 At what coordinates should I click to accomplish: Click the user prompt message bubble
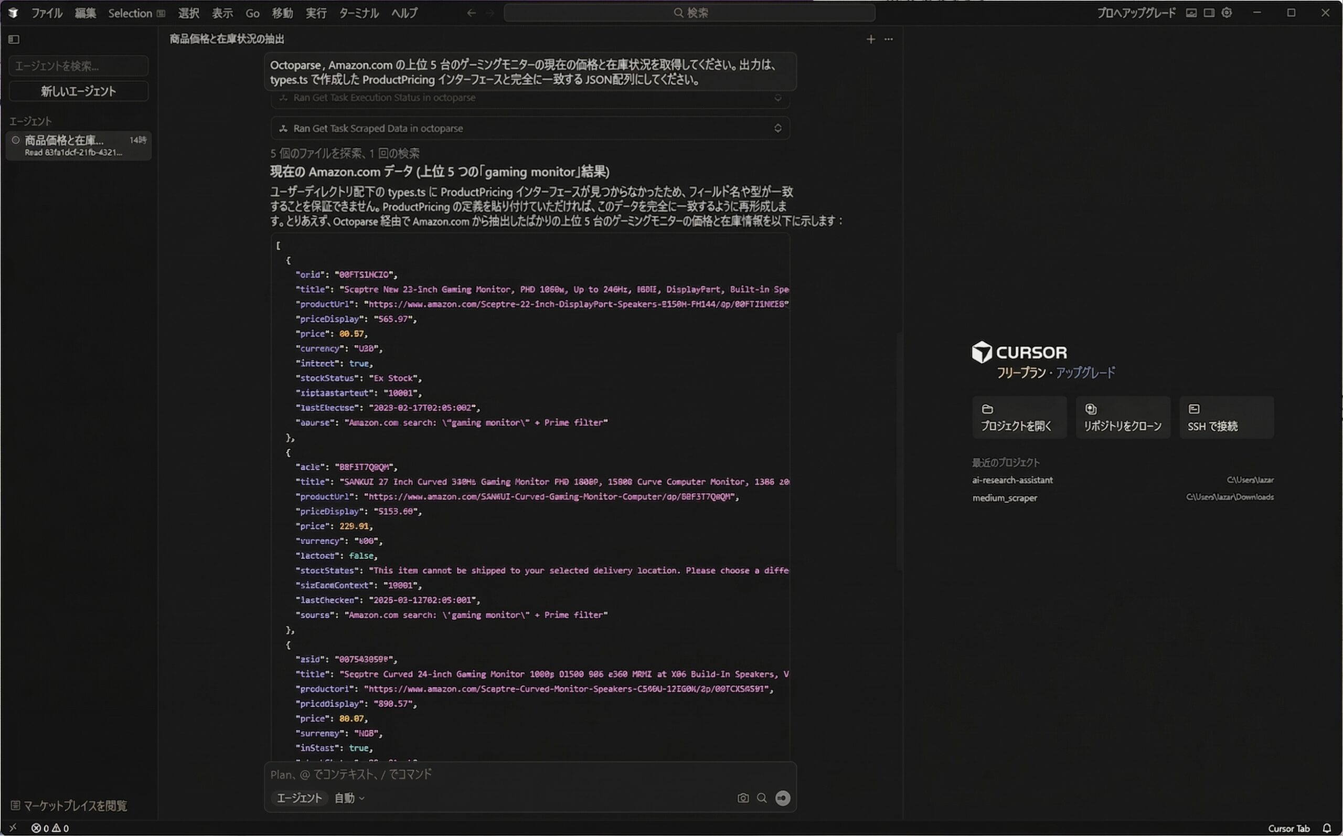pos(530,72)
